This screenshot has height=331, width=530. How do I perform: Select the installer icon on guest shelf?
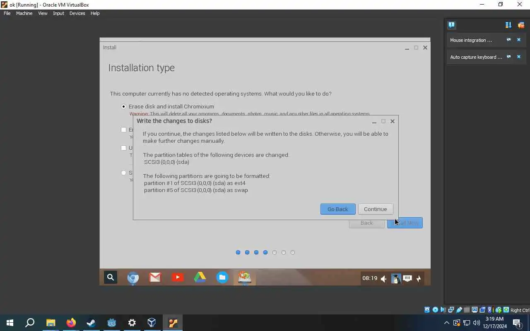[x=245, y=278]
